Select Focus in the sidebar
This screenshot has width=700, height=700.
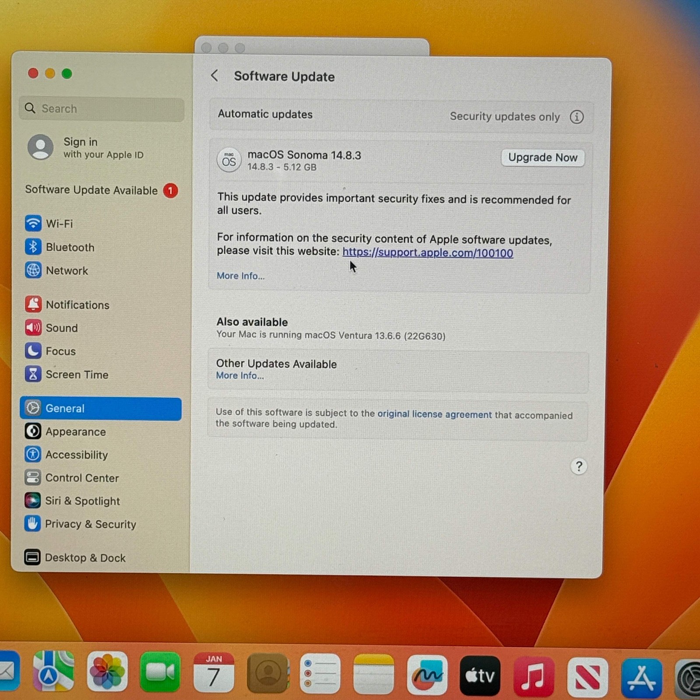tap(60, 351)
